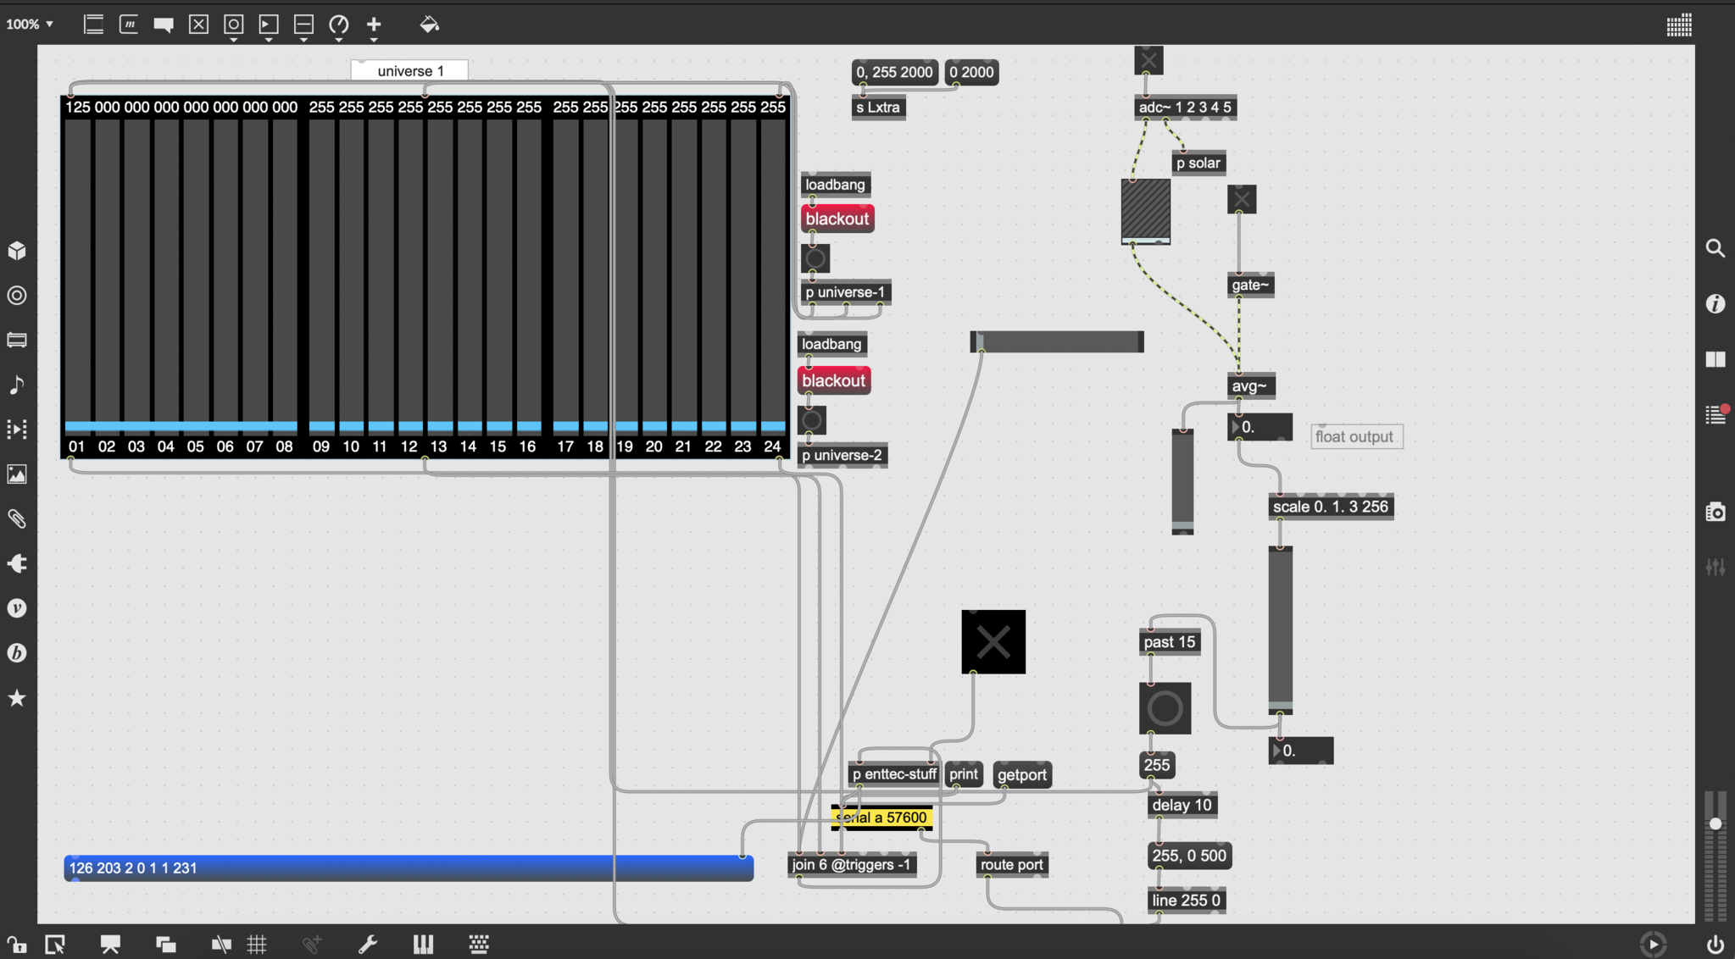Click the show grid icon bottom toolbar
This screenshot has height=959, width=1735.
click(x=257, y=944)
